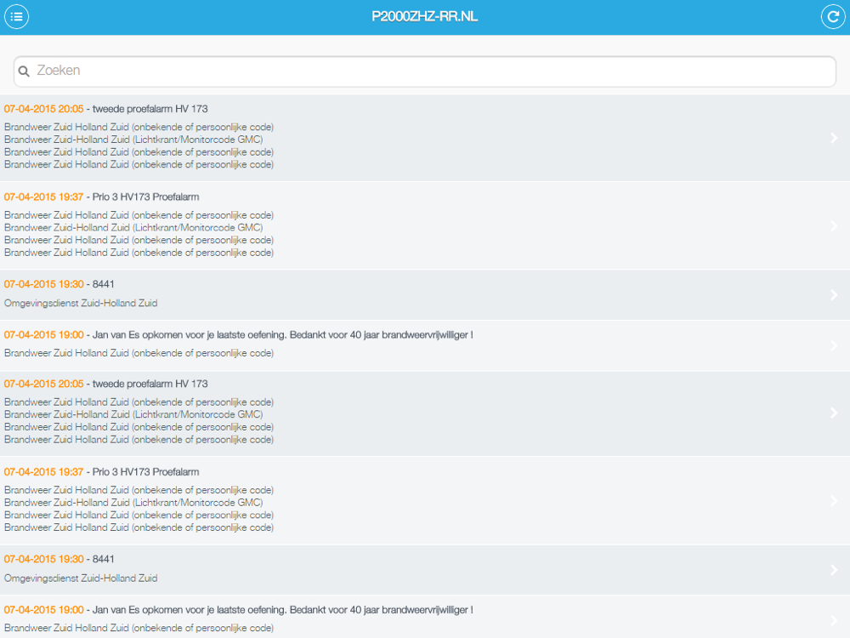Open chevron of second 19:37 Prio 3 entry
Viewport: 850px width, 638px height.
point(834,501)
